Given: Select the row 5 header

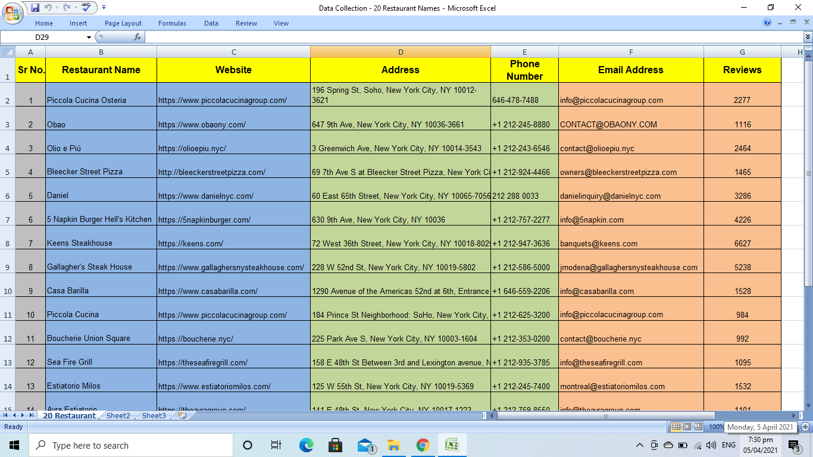Looking at the screenshot, I should (7, 166).
